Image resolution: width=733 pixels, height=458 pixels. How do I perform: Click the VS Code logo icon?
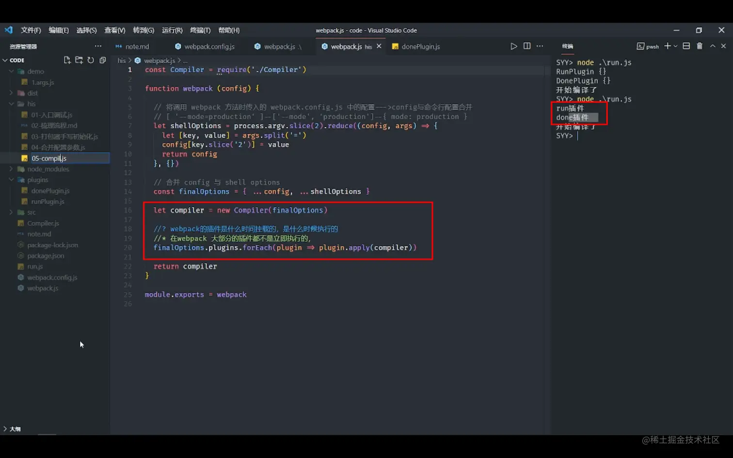coord(9,30)
